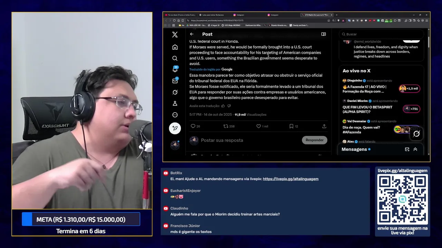Click the @emd_worldwide handle
Viewport: 442px width, 248px height.
pos(367,42)
